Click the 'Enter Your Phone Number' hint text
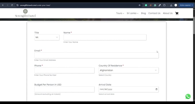 pyautogui.click(x=45, y=75)
